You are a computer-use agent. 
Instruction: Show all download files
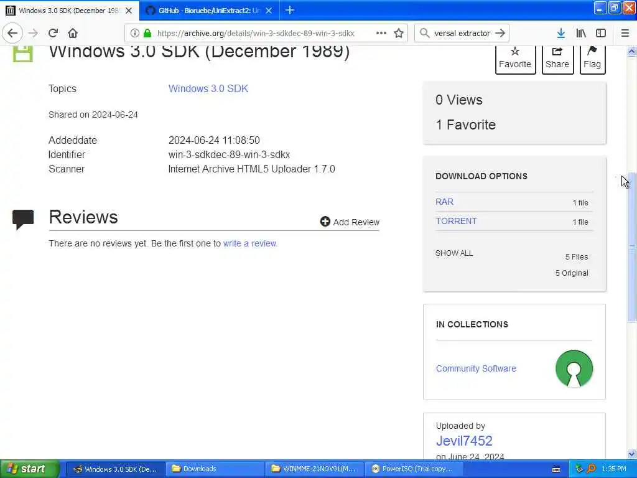click(x=454, y=253)
